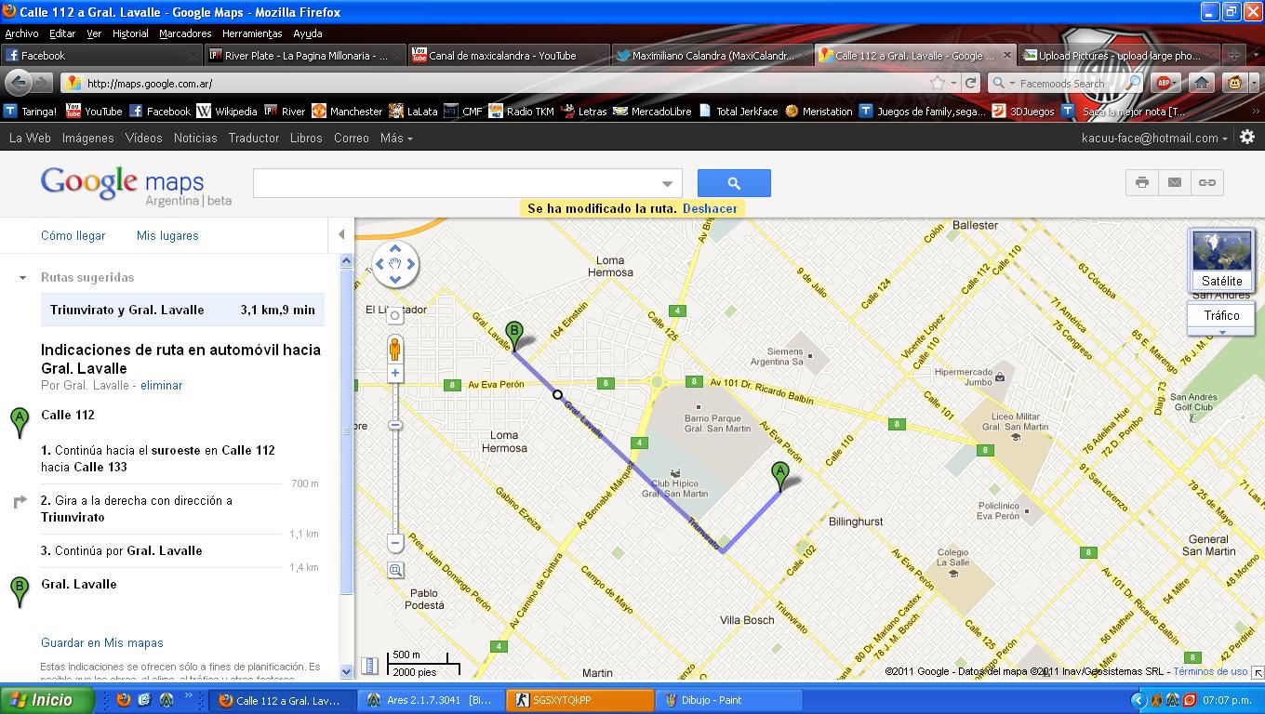The width and height of the screenshot is (1265, 714).
Task: Open the search box suggestions dropdown arrow
Action: click(667, 183)
